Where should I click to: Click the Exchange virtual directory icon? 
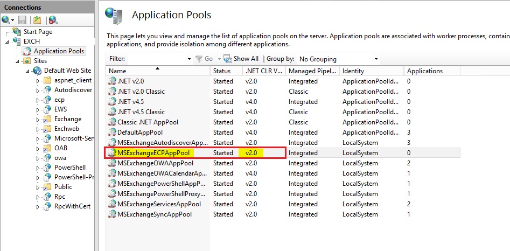pos(47,119)
